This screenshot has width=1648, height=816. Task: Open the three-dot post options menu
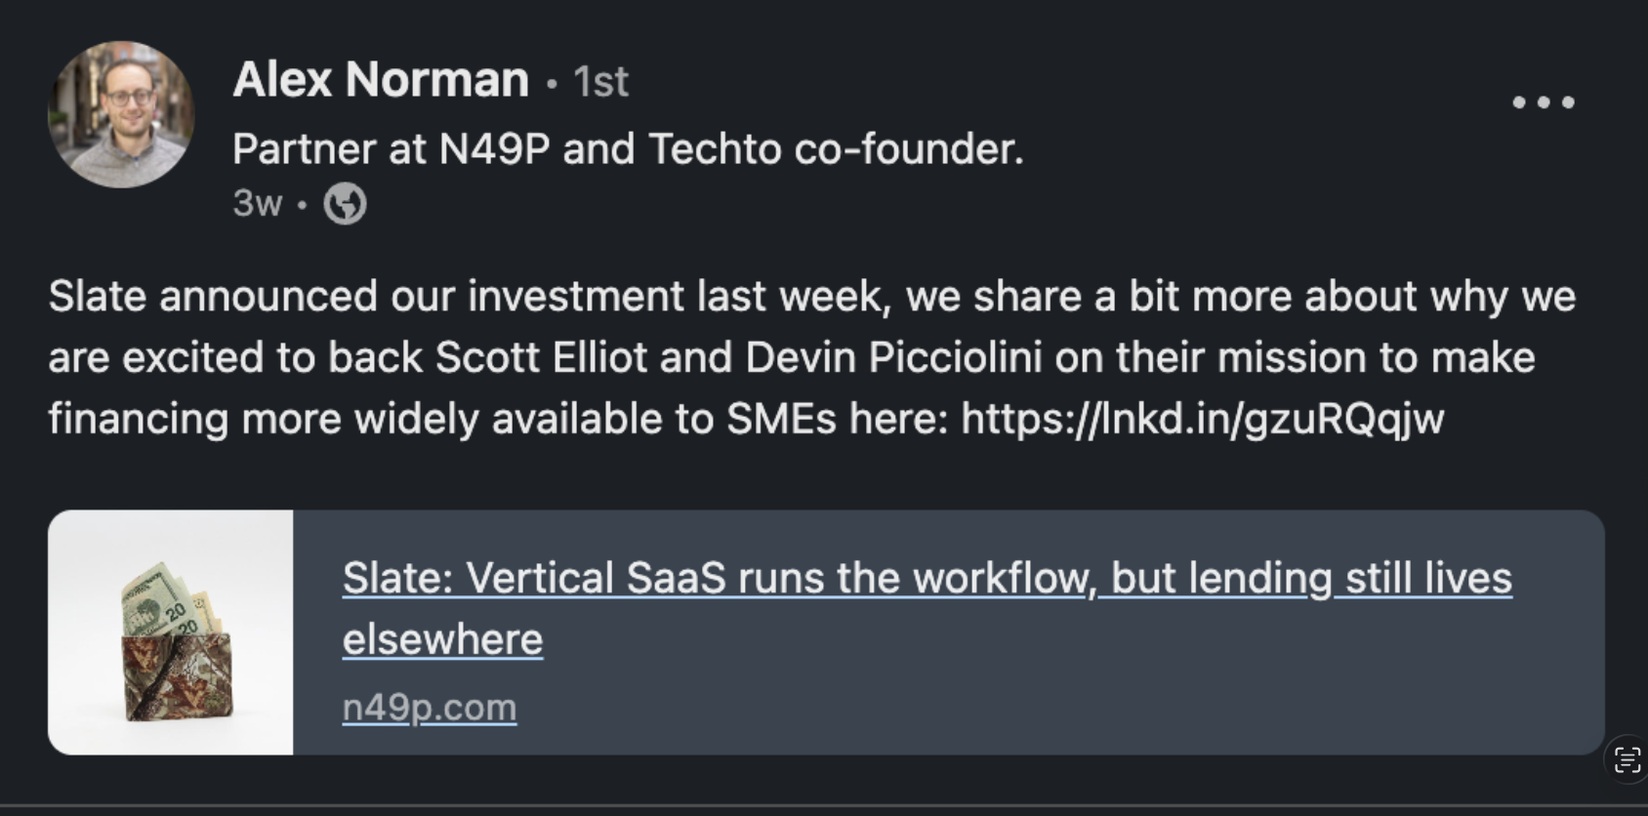pyautogui.click(x=1543, y=102)
